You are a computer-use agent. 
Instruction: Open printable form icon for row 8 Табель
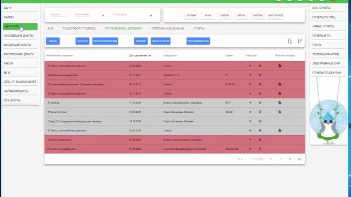point(280,130)
